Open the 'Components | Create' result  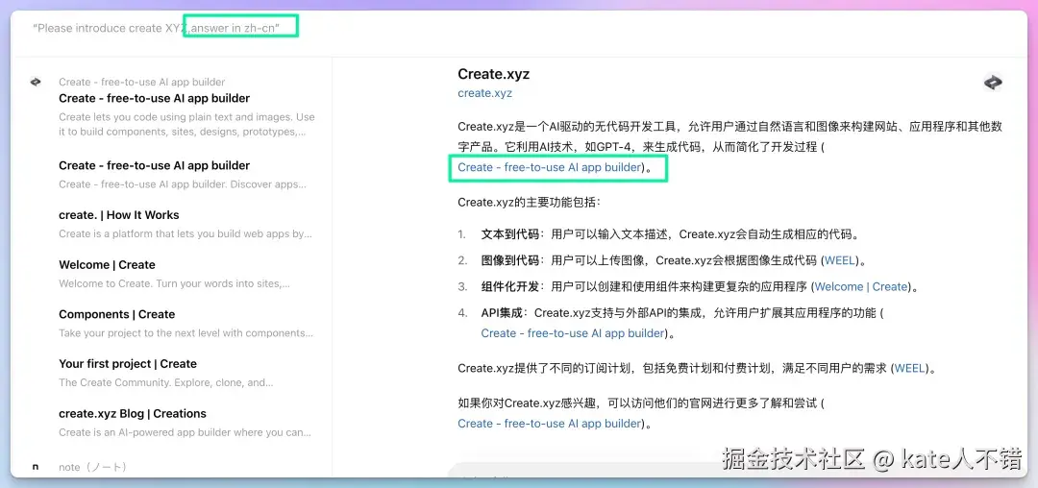116,314
